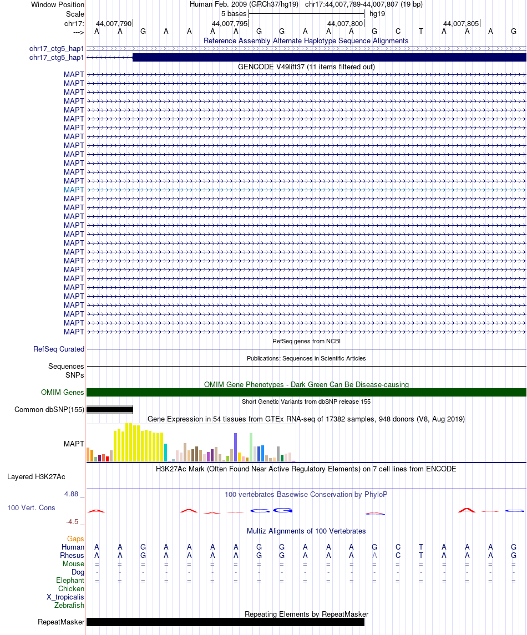
Task: Click the light green bar in GTEx chart
Action: coord(251,447)
